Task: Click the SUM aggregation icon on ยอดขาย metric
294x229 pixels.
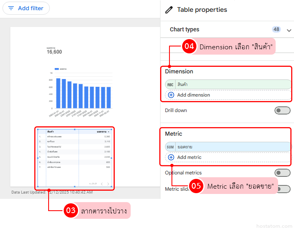Action: 170,147
